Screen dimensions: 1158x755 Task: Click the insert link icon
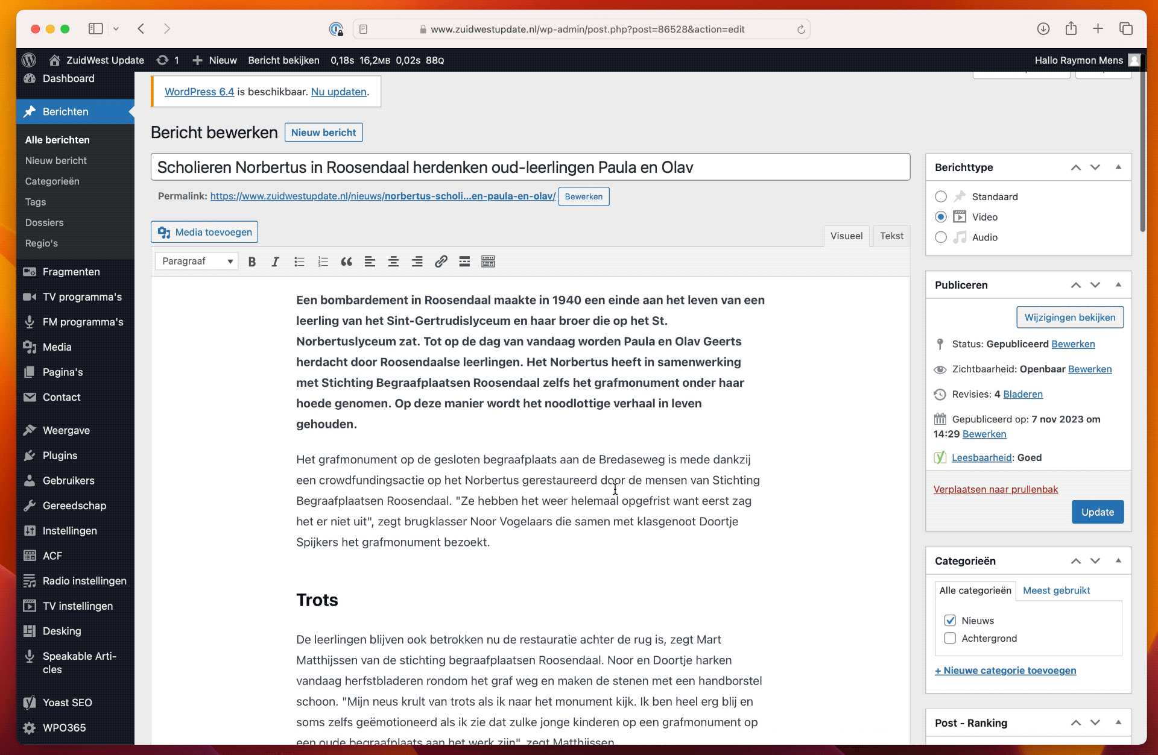tap(441, 262)
